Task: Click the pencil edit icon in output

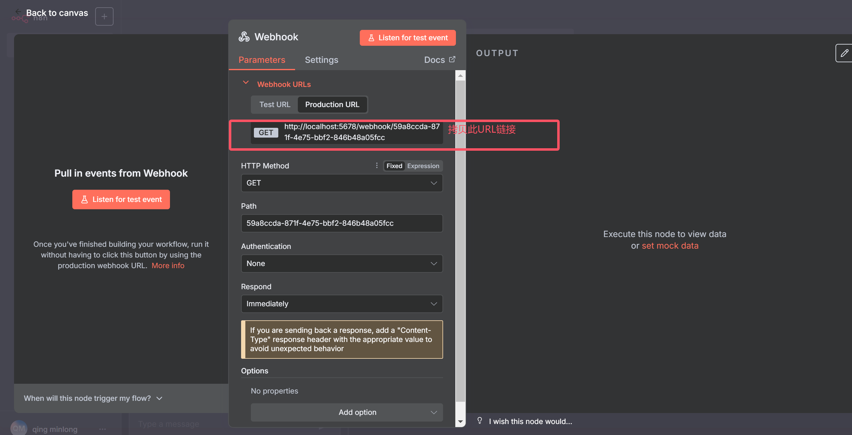Action: point(844,53)
